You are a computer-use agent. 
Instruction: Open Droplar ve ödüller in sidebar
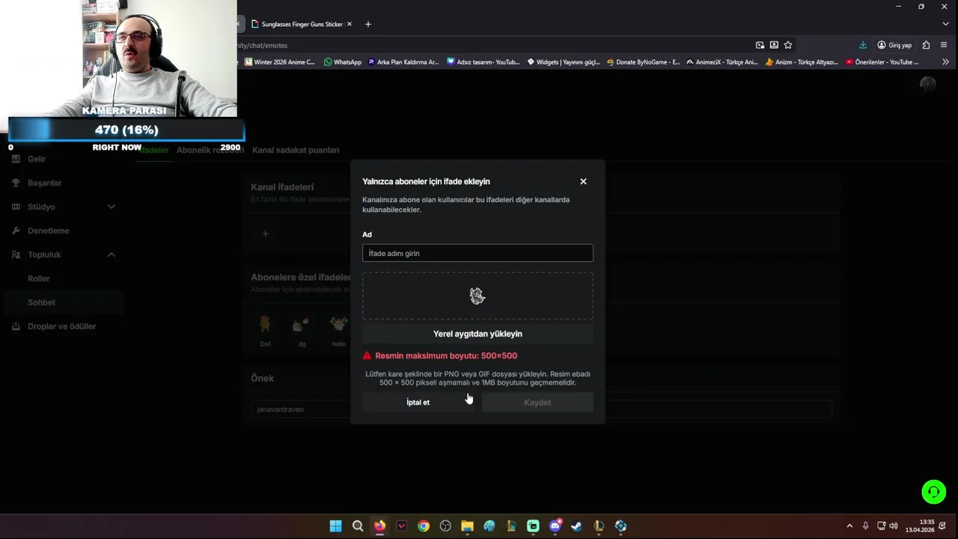coord(61,326)
